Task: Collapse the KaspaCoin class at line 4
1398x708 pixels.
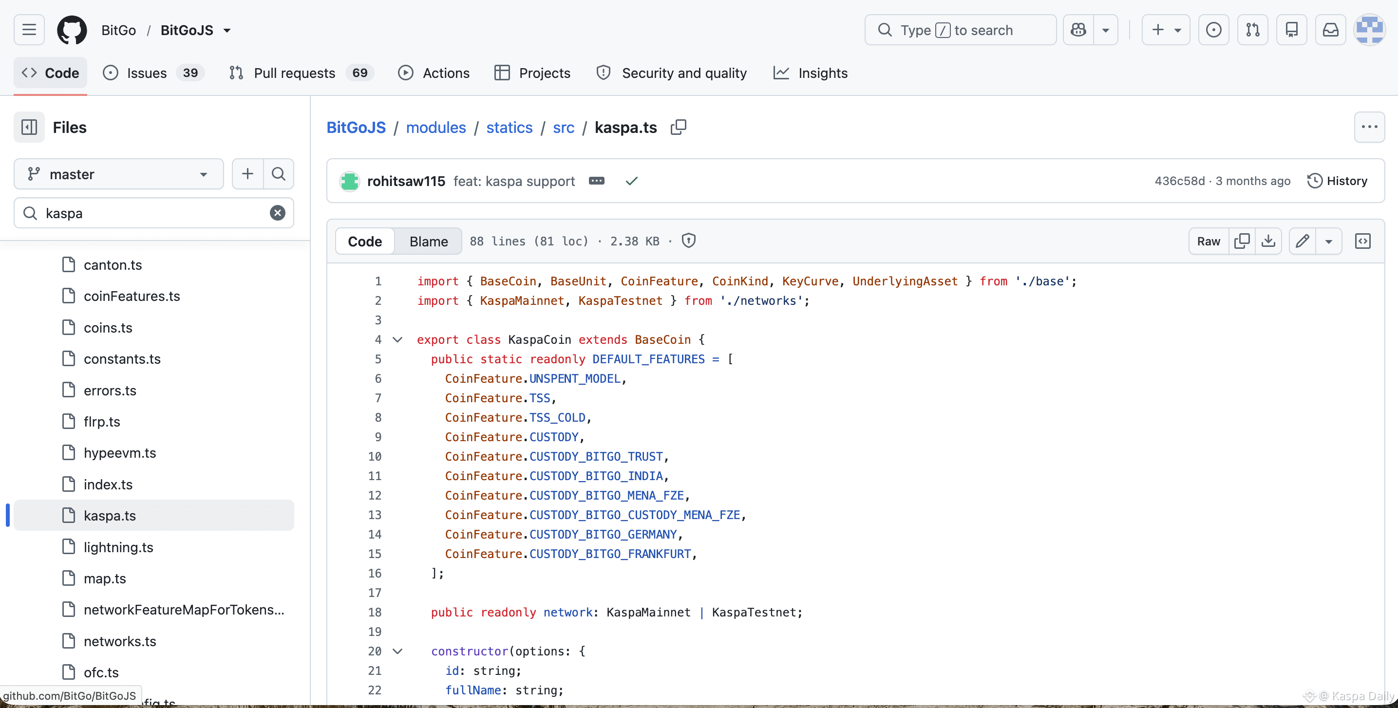Action: coord(397,339)
